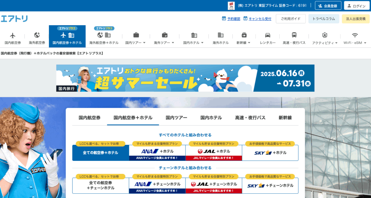Follow the キャンセル受付 link
The height and width of the screenshot is (198, 371).
pos(260,19)
